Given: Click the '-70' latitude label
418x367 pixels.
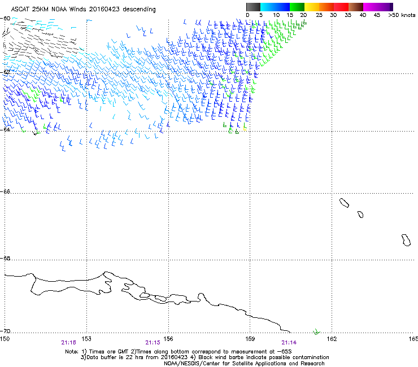Looking at the screenshot, I should click(x=5, y=331).
